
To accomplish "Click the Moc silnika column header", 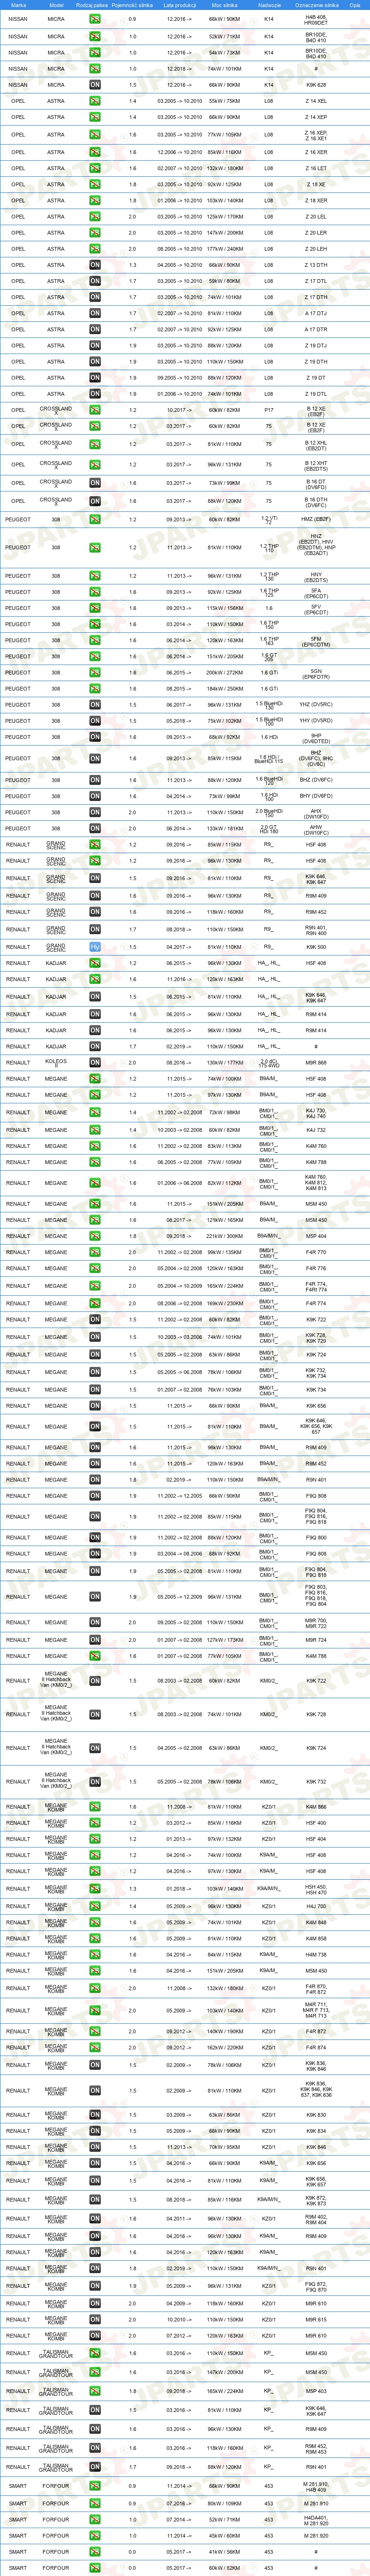I will point(223,5).
